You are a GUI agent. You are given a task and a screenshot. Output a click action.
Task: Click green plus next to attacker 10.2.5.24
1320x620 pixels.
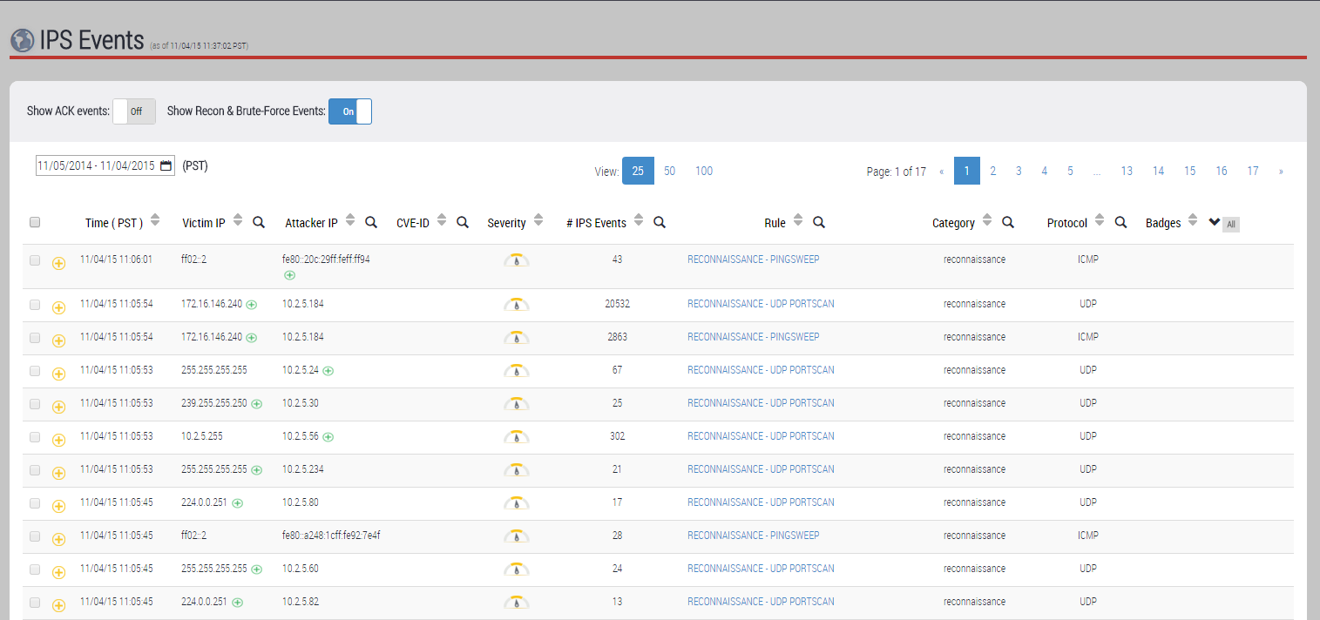coord(328,371)
